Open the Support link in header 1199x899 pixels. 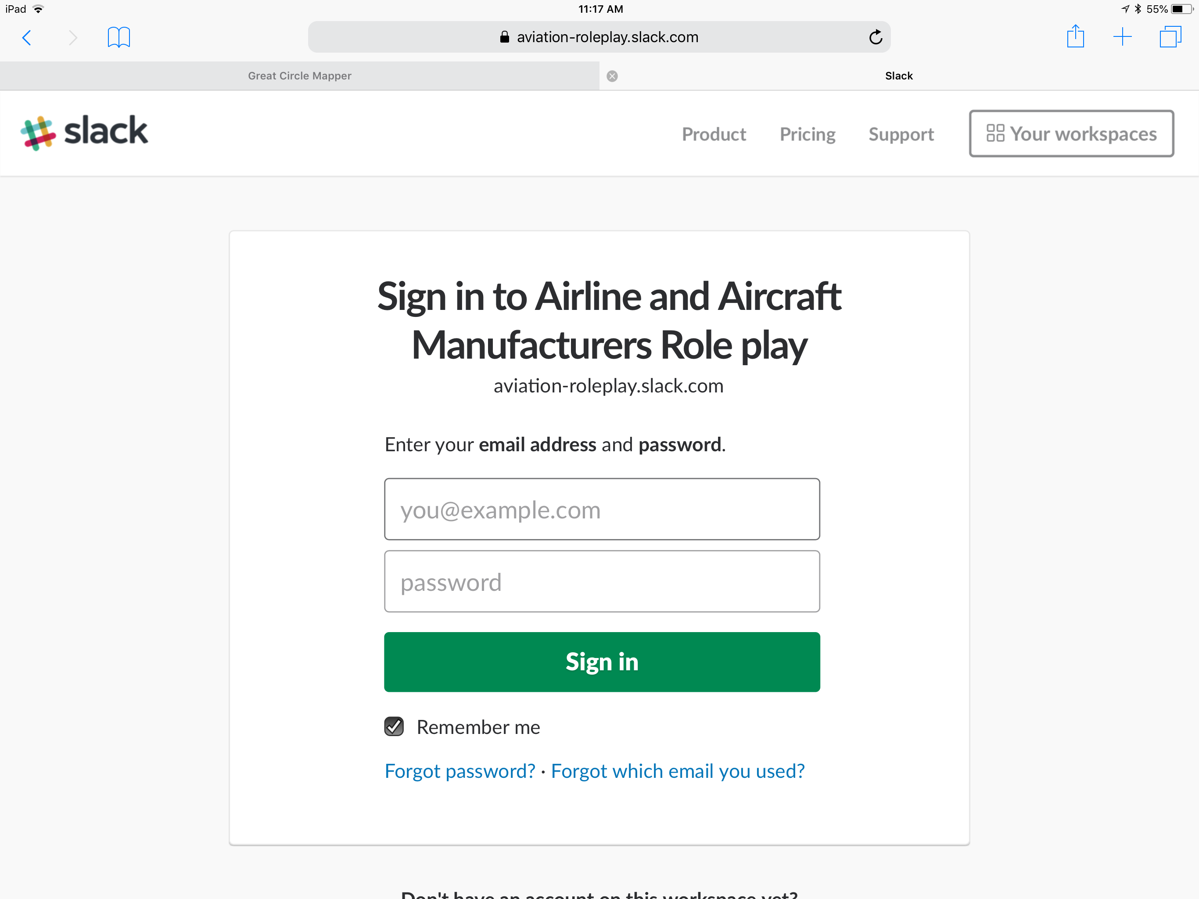[x=901, y=134]
